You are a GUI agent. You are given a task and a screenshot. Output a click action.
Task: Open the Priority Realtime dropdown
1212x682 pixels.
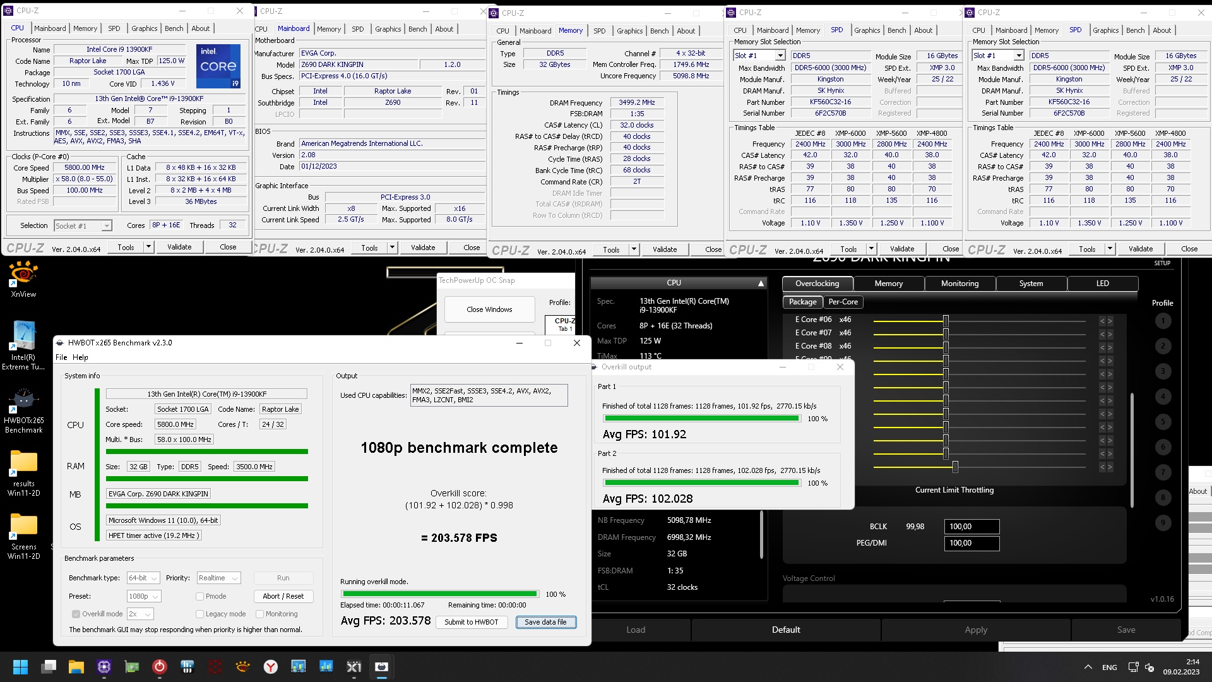tap(219, 578)
